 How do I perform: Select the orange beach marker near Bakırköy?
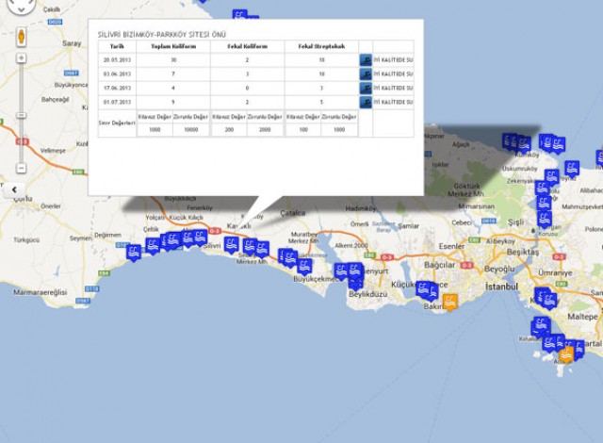[450, 301]
